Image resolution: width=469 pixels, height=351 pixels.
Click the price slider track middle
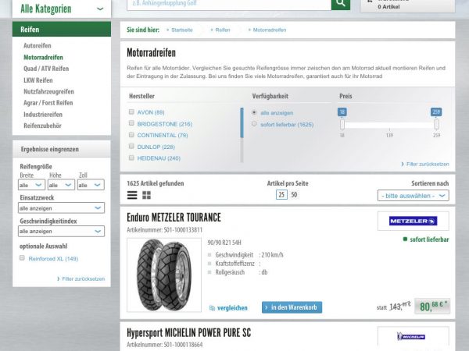[389, 125]
